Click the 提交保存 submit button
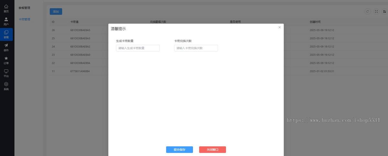The height and width of the screenshot is (156, 388). [179, 150]
